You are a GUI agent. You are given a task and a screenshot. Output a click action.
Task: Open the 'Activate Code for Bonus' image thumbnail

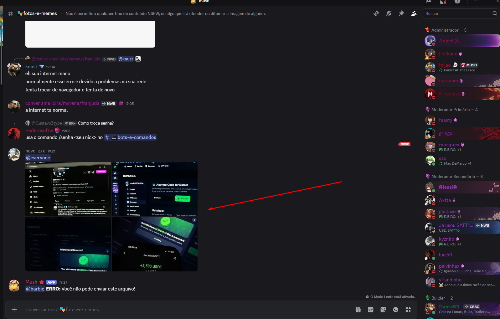(155, 189)
